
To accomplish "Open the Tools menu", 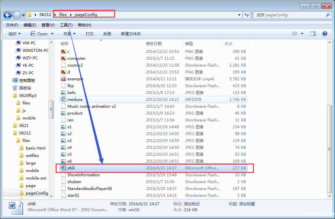I will [66, 25].
